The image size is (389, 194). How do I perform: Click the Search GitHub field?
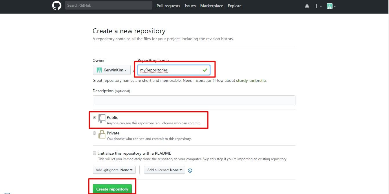pos(109,5)
